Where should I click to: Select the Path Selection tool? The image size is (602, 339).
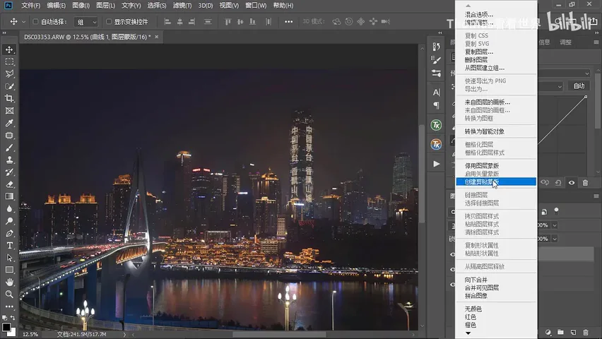(10, 258)
